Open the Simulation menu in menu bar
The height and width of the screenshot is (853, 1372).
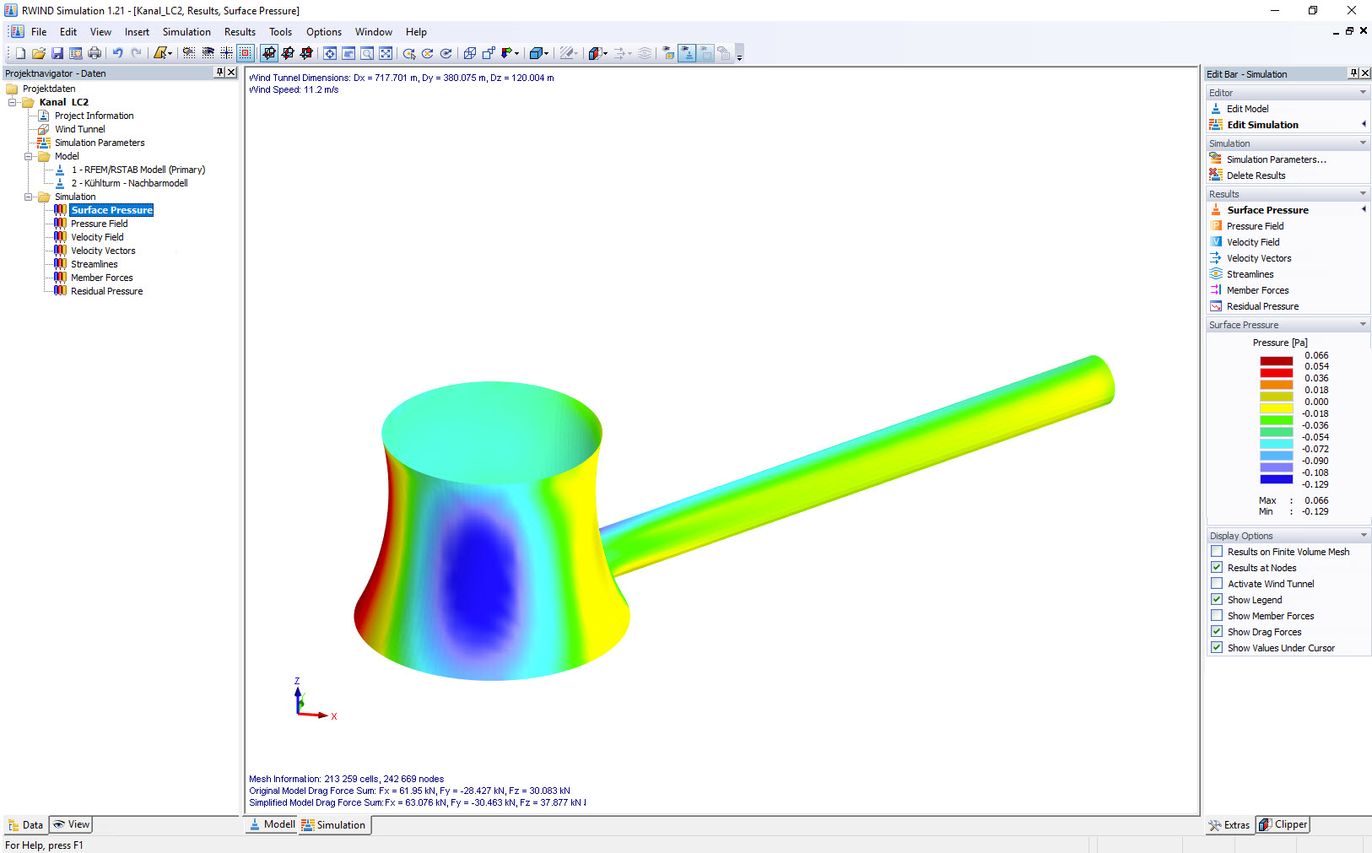point(186,32)
